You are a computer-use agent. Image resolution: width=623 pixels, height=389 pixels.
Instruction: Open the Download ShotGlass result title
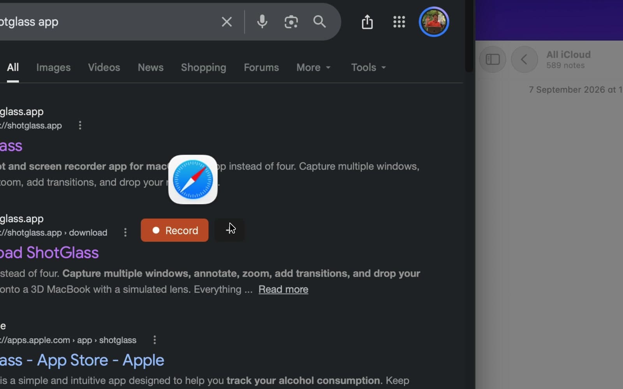[x=49, y=253]
